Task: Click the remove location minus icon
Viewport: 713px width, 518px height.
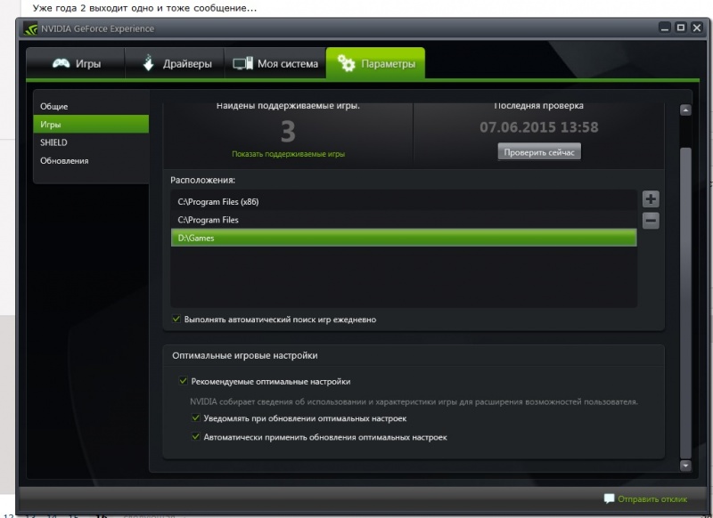Action: click(x=651, y=221)
